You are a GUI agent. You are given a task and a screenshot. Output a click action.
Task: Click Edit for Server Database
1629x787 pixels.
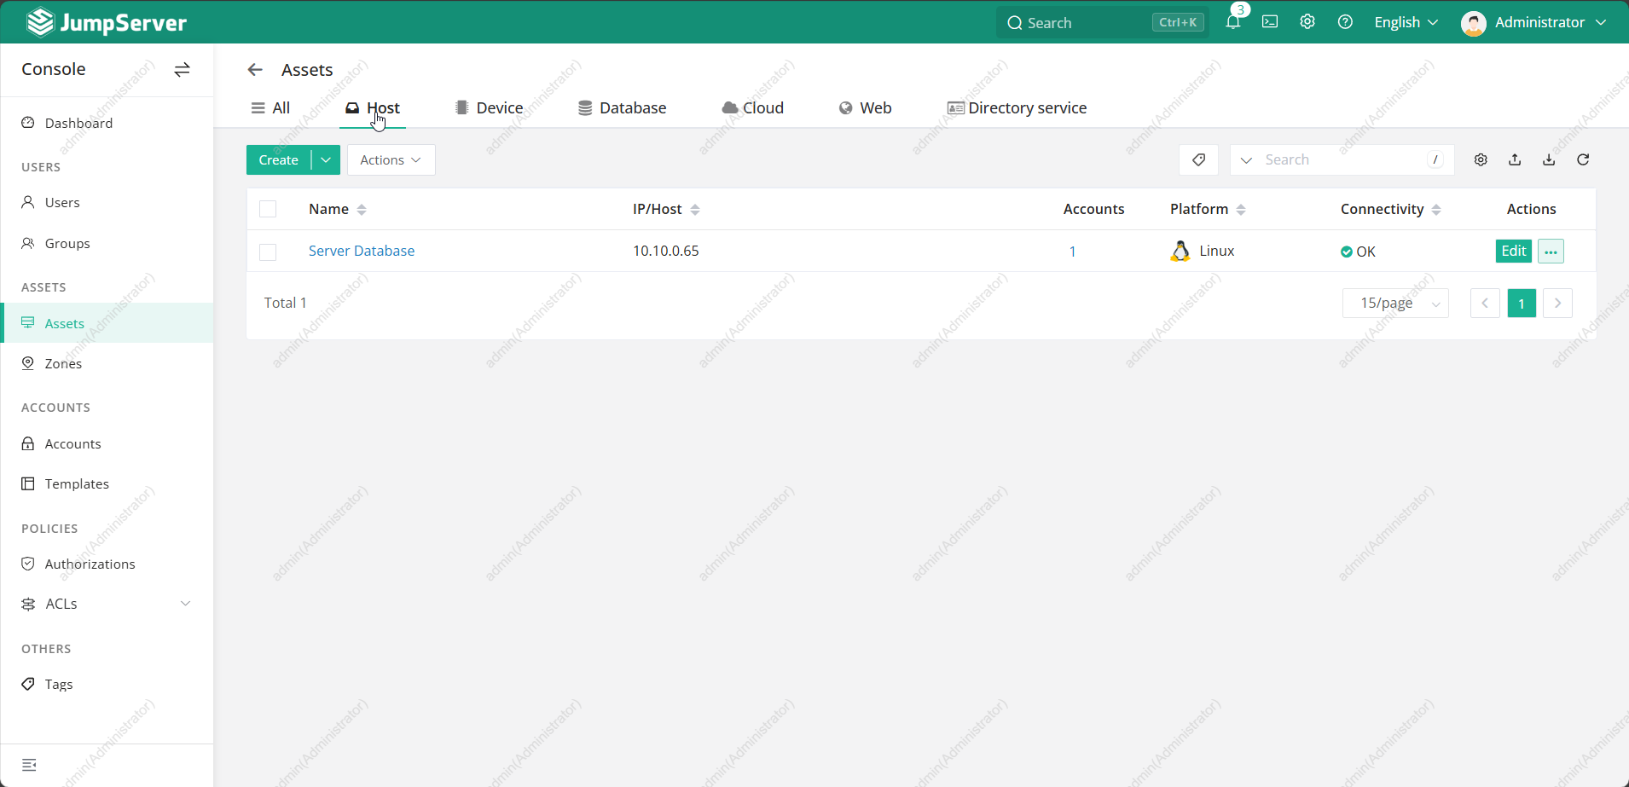coord(1513,251)
